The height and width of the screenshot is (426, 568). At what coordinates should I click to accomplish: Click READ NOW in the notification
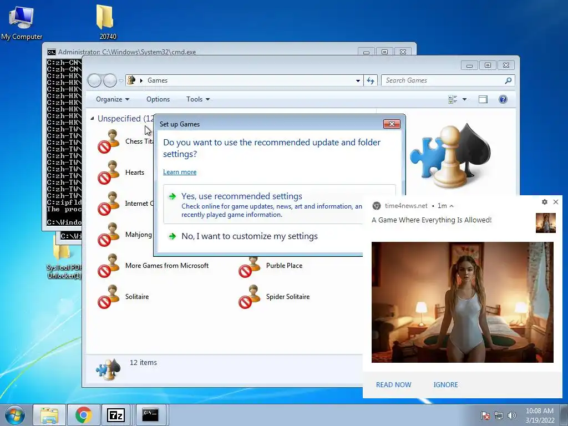(x=393, y=385)
